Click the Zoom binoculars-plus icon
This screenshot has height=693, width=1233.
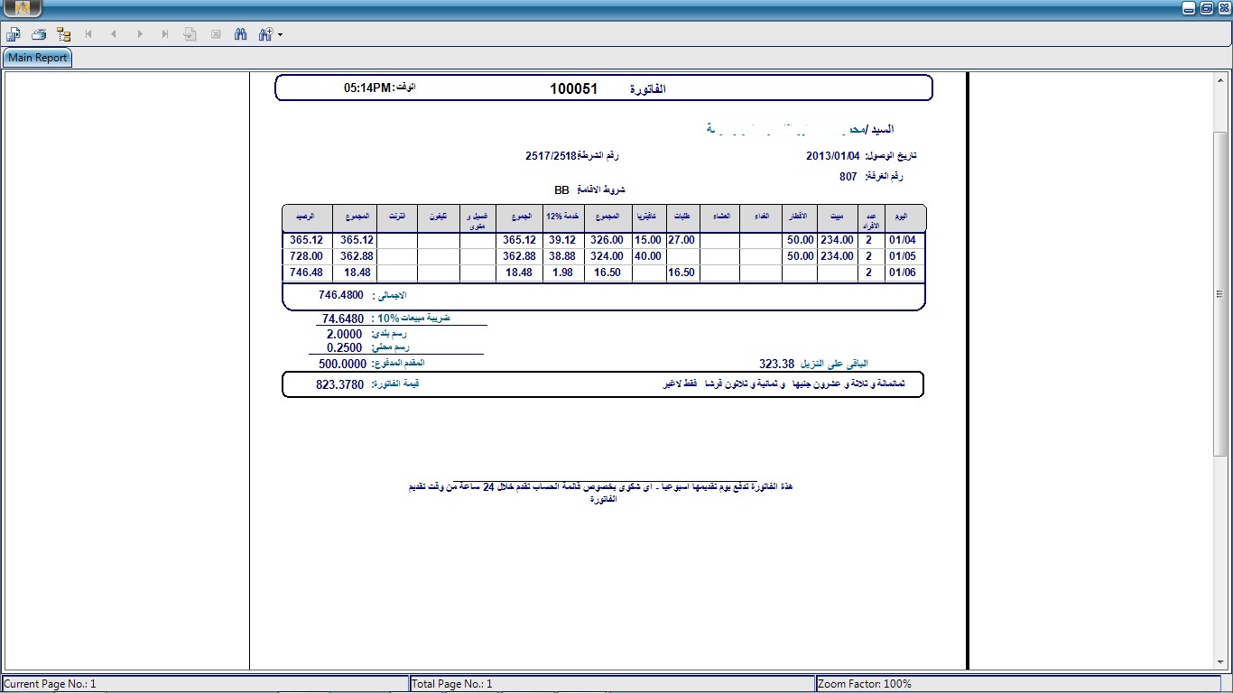pyautogui.click(x=265, y=34)
